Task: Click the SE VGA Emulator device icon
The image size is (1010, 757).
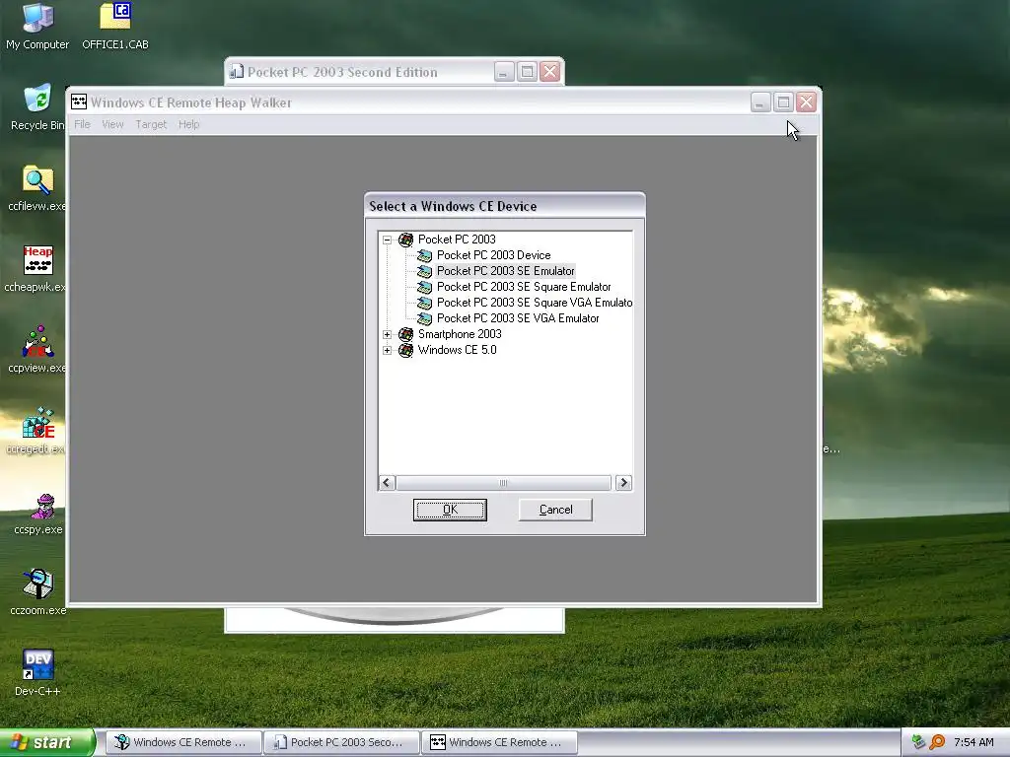Action: pos(424,318)
